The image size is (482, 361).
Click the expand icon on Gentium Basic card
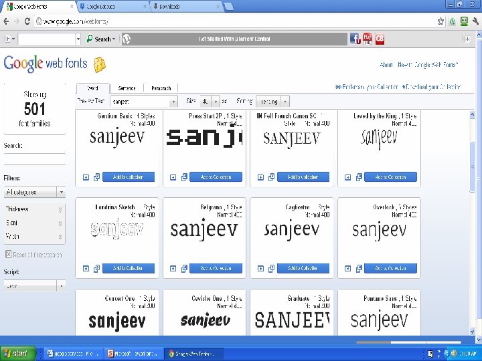click(86, 177)
